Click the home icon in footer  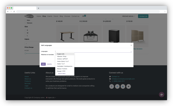pos(128,86)
